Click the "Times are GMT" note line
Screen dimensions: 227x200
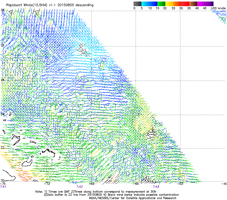[96, 192]
